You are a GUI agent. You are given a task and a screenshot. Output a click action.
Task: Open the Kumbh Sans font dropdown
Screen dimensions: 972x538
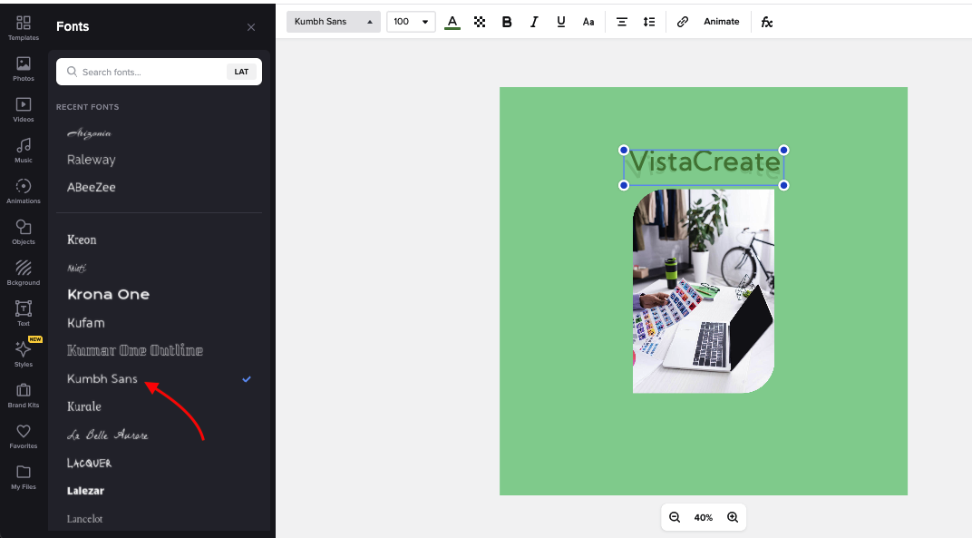334,22
